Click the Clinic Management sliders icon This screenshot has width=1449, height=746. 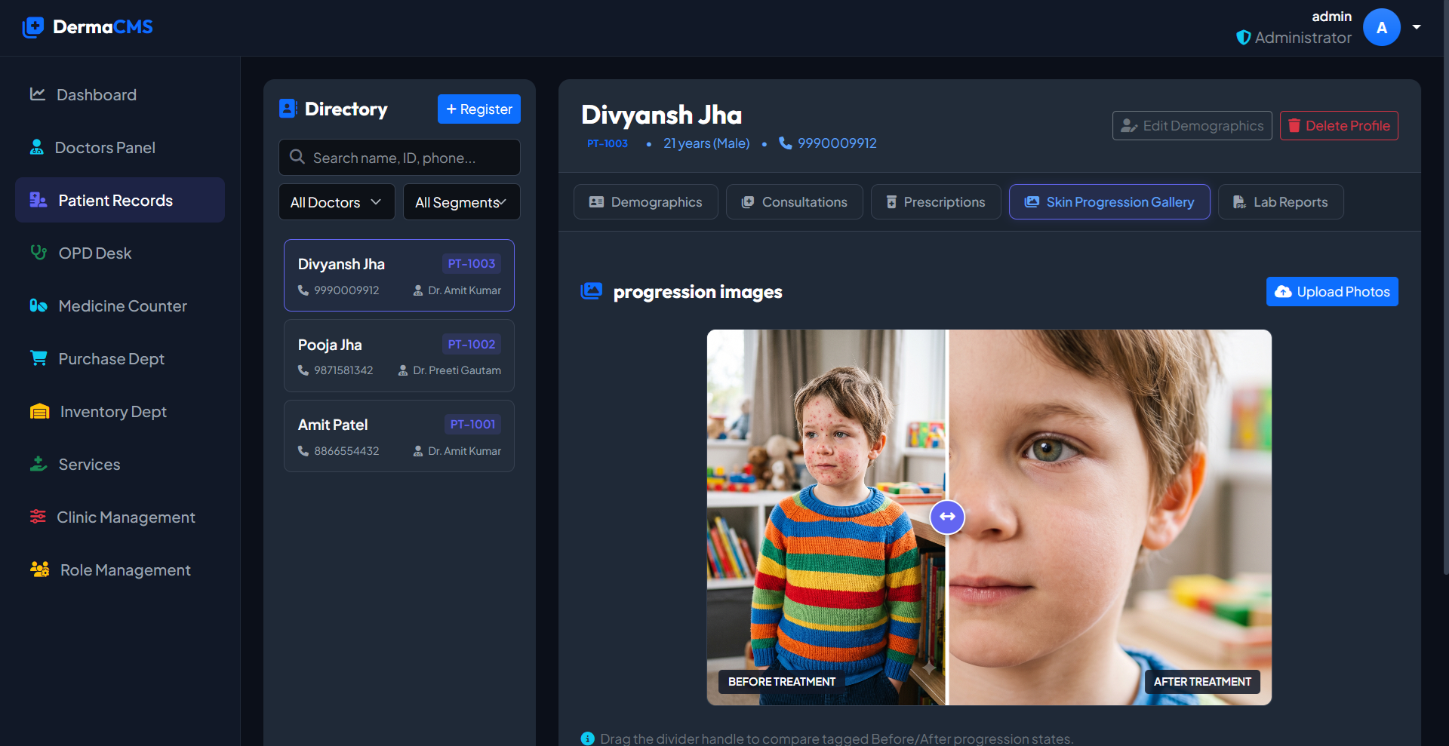(38, 517)
